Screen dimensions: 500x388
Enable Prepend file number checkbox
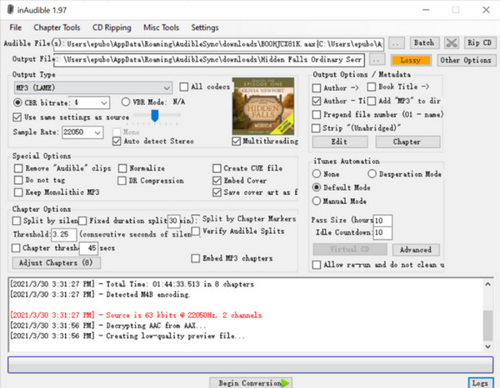tap(317, 114)
